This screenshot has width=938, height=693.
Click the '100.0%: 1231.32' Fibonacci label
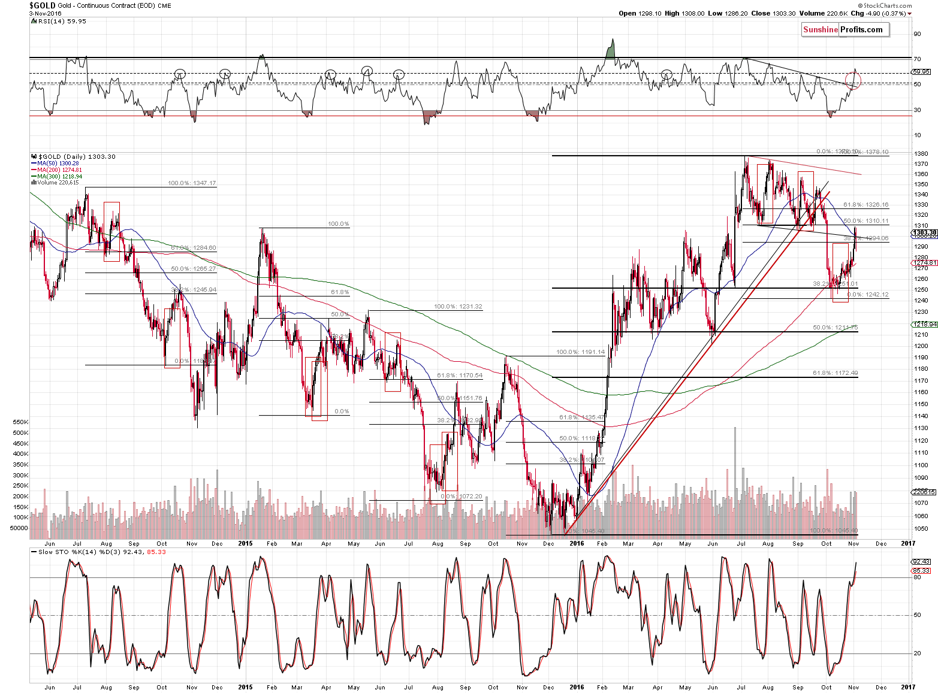[458, 307]
